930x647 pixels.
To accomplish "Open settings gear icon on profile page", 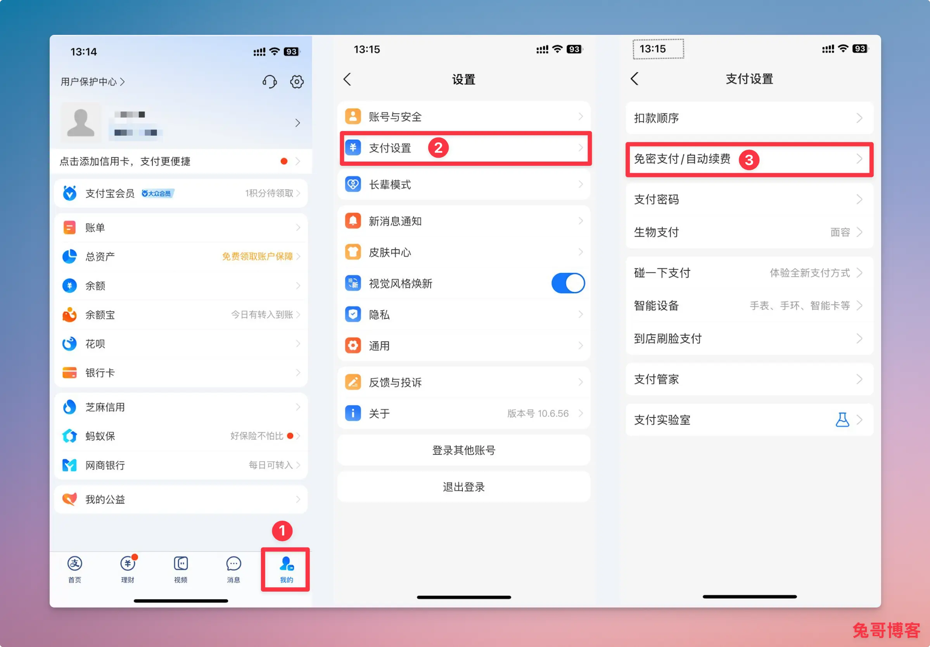I will pos(297,82).
